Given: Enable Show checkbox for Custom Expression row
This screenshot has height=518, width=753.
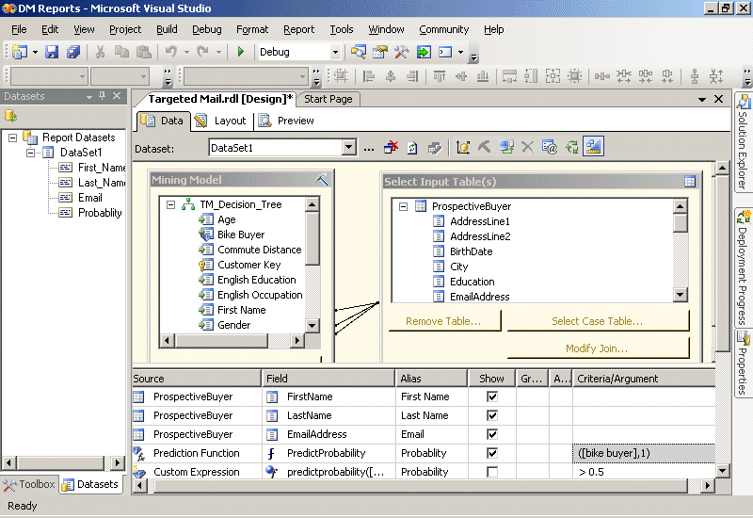Looking at the screenshot, I should (x=491, y=472).
